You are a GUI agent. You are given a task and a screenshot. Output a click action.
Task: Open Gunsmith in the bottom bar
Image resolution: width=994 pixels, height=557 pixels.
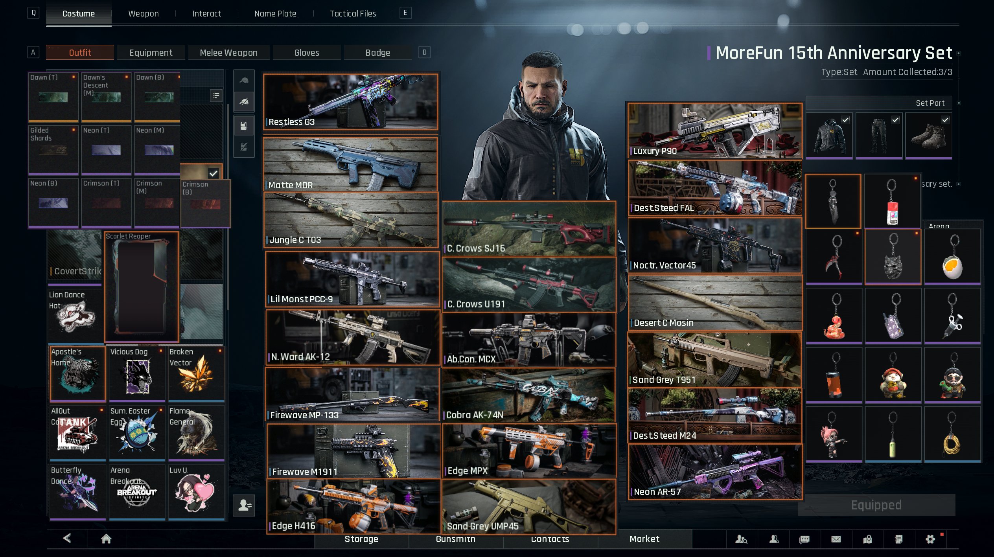456,539
